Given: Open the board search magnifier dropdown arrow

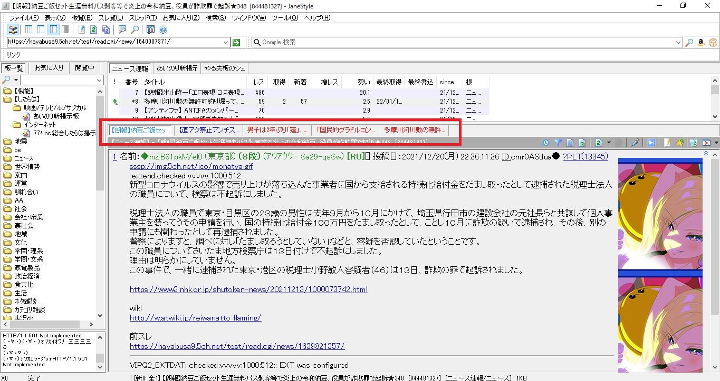Looking at the screenshot, I should coord(16,80).
